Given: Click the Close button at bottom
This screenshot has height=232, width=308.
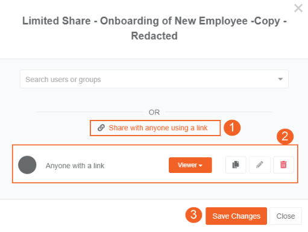Looking at the screenshot, I should pyautogui.click(x=286, y=216).
